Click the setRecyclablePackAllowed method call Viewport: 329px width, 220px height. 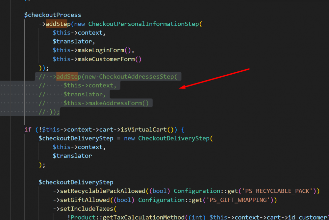tap(104, 191)
